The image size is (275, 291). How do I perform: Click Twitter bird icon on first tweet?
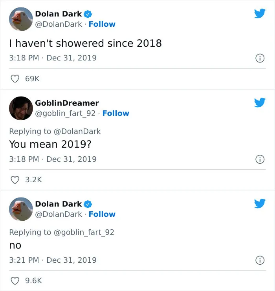[x=260, y=13]
